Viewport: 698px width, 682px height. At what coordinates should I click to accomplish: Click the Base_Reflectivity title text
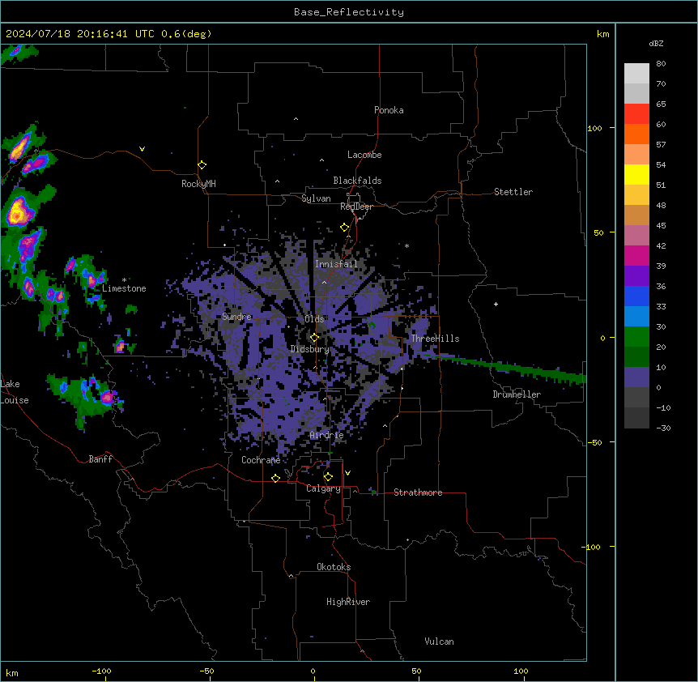point(349,12)
